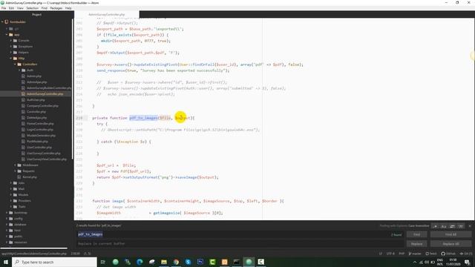Click the file path in status bar

[34, 254]
